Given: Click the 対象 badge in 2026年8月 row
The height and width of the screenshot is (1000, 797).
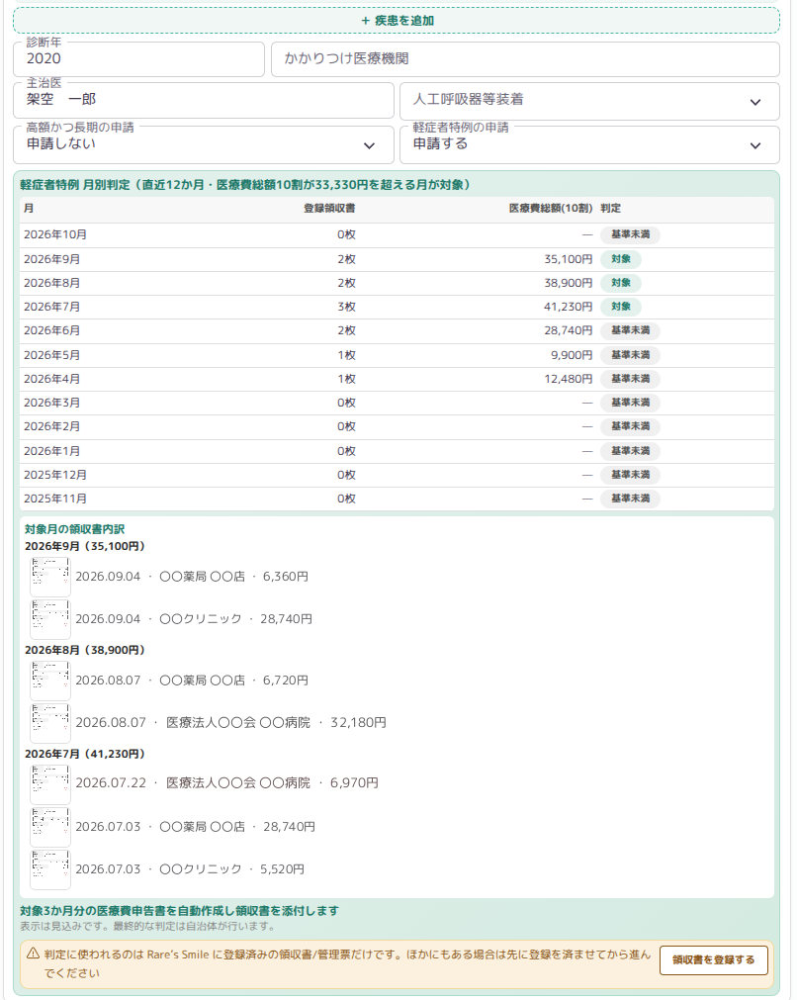Looking at the screenshot, I should pos(620,283).
